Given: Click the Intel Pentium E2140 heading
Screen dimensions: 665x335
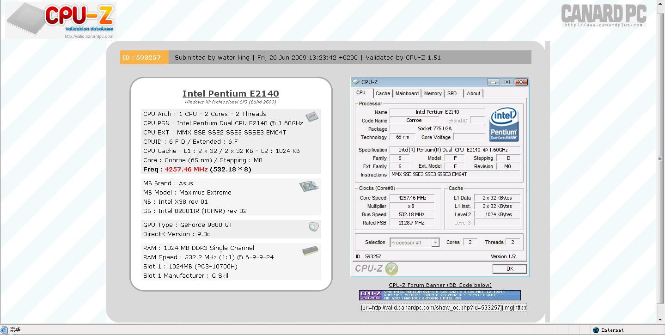Looking at the screenshot, I should pos(231,94).
